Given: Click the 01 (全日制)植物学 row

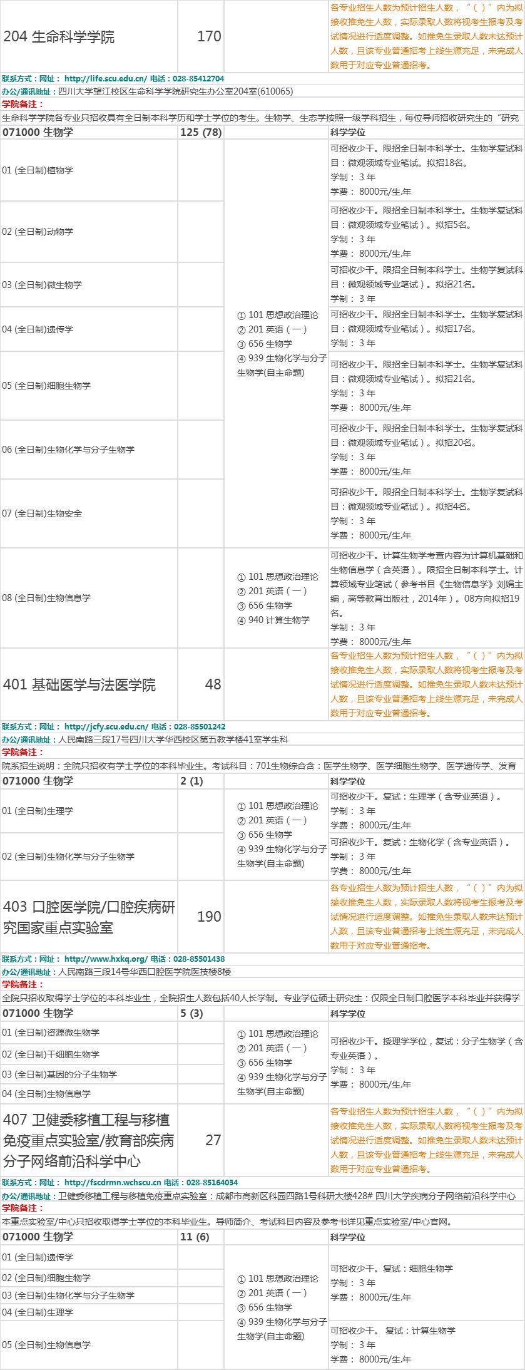Looking at the screenshot, I should coord(38,170).
